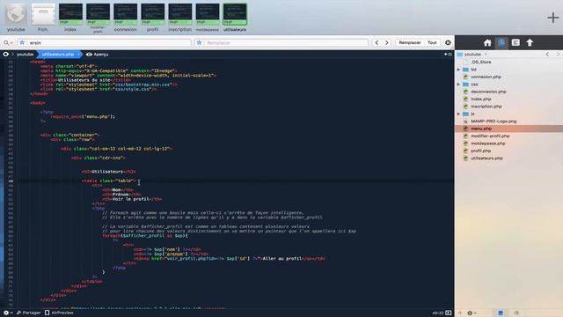This screenshot has height=317, width=563.
Task: Click the Remplacer button
Action: [x=410, y=43]
